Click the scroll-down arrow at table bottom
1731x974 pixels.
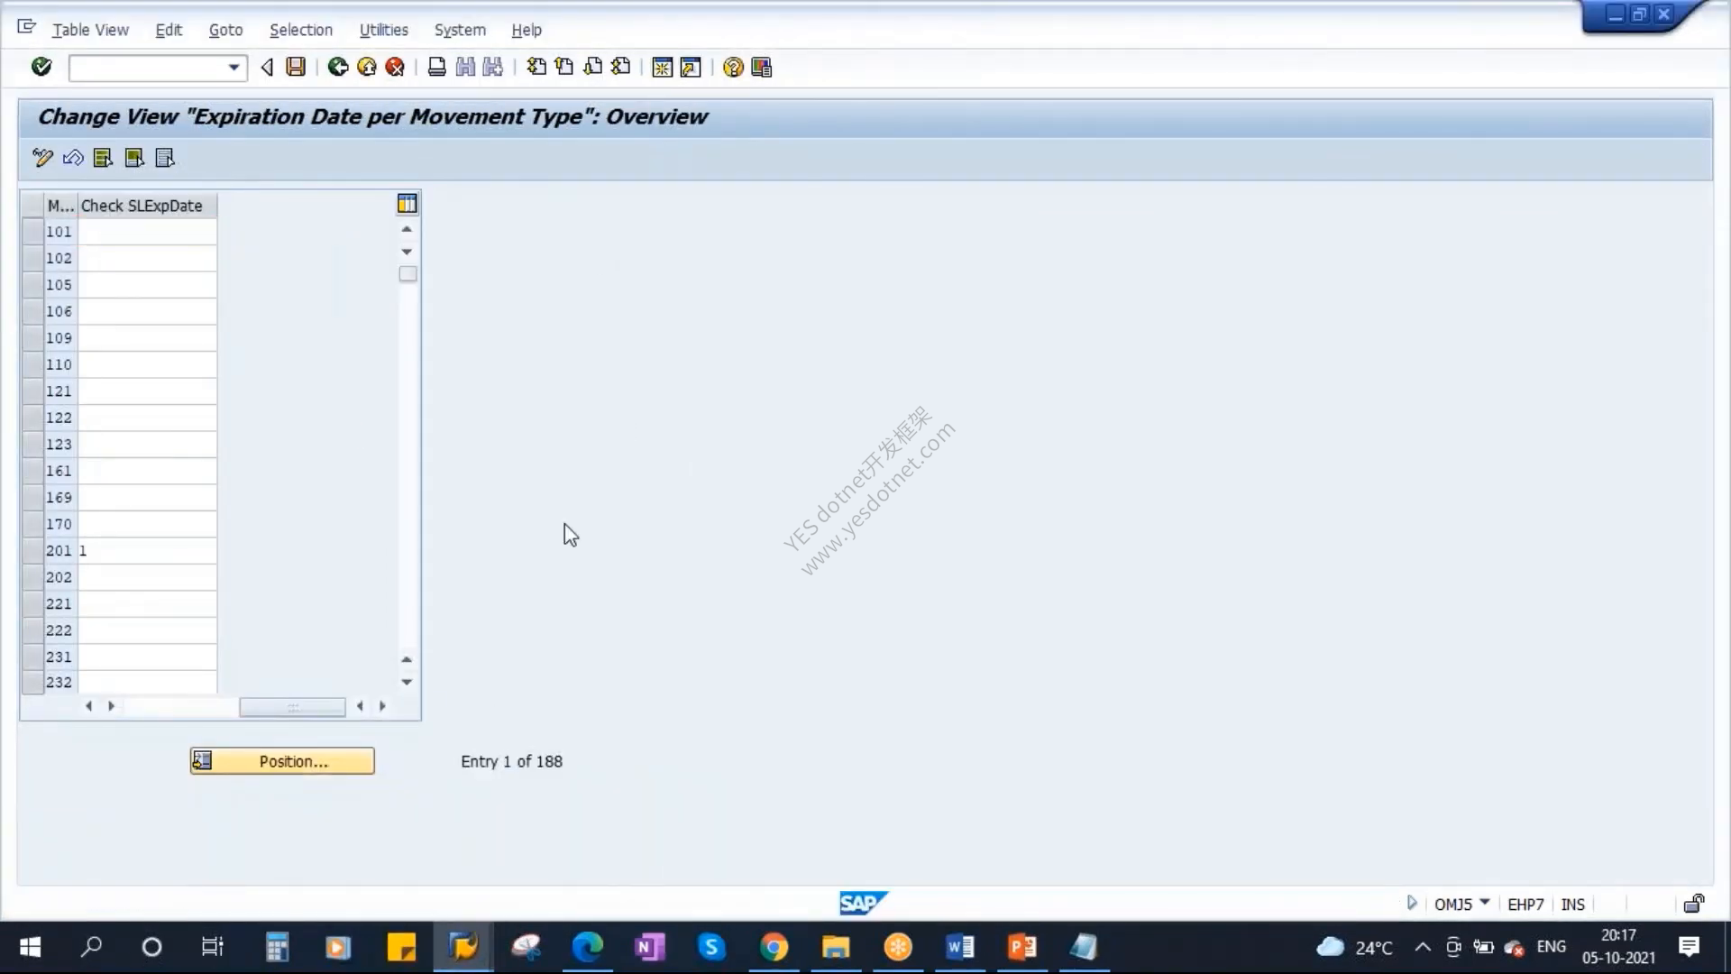tap(407, 683)
